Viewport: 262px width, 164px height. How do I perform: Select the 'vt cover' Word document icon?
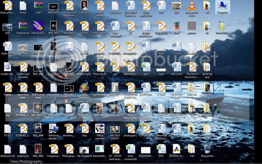pyautogui.click(x=177, y=47)
